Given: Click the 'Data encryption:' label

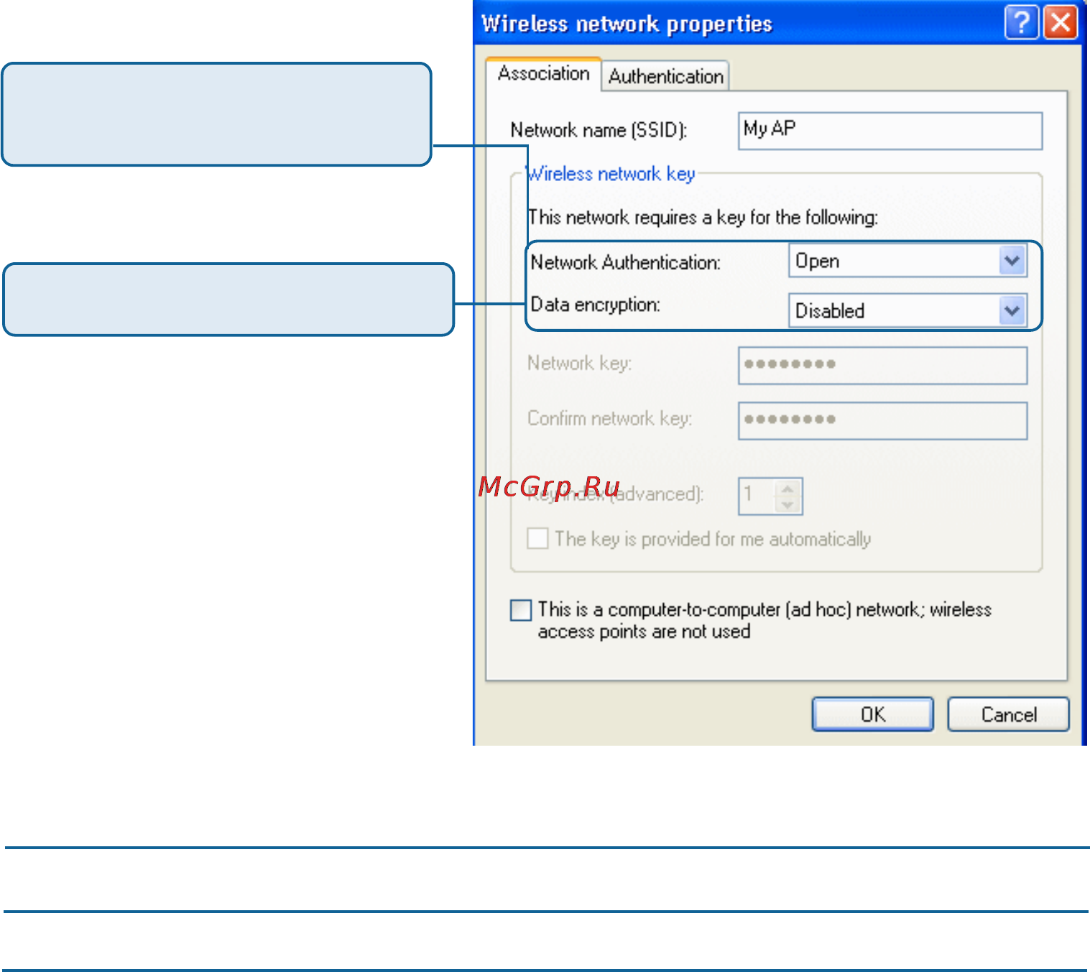Looking at the screenshot, I should click(x=596, y=305).
